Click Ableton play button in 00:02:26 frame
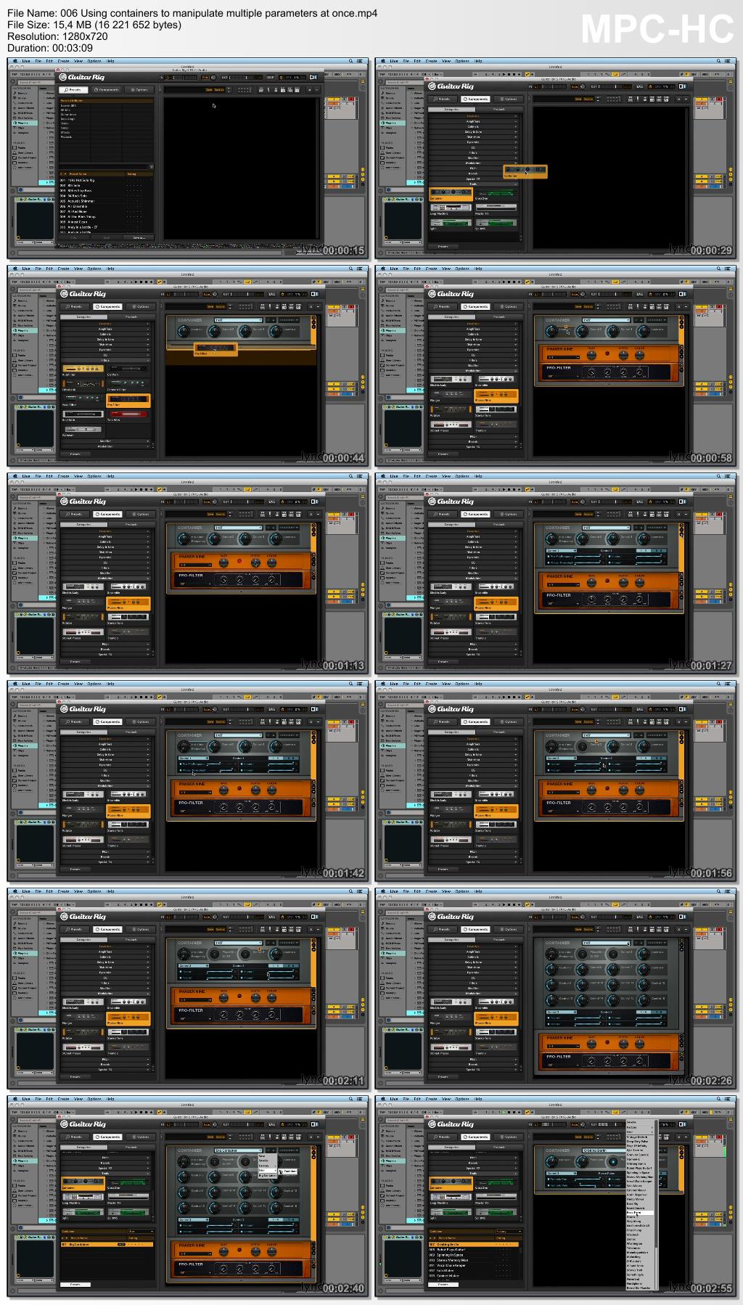Viewport: 743px width, 1305px height. [504, 904]
